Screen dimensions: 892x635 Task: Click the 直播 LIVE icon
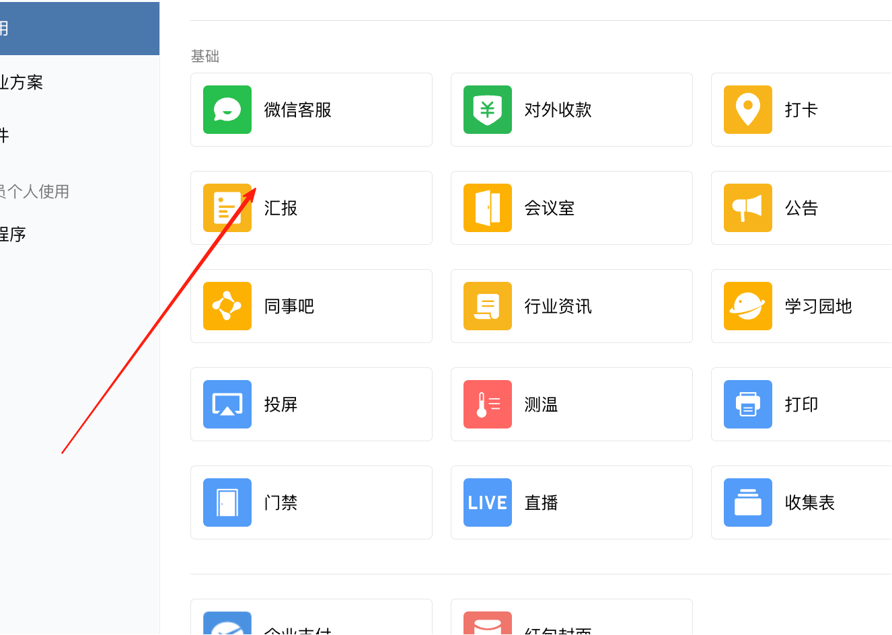click(x=488, y=502)
